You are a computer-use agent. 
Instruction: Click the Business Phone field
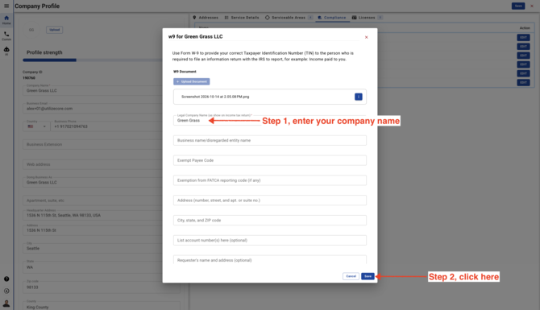[106, 126]
